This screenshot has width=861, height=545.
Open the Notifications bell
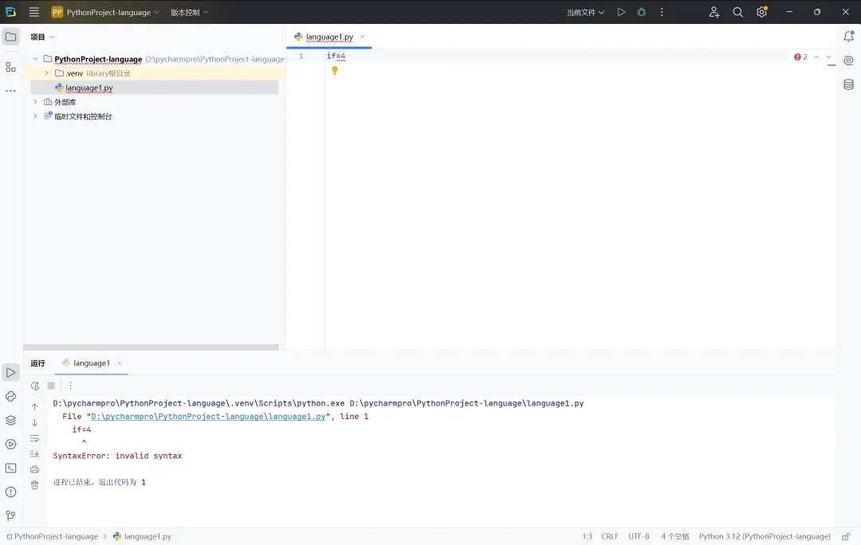pyautogui.click(x=848, y=36)
